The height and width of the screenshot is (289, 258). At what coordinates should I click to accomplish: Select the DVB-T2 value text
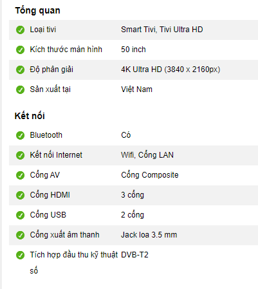click(x=134, y=255)
